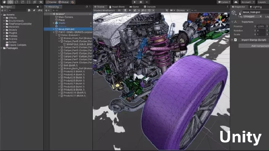Toggle Scene effects icon
269x151 pixels.
pyautogui.click(x=135, y=10)
